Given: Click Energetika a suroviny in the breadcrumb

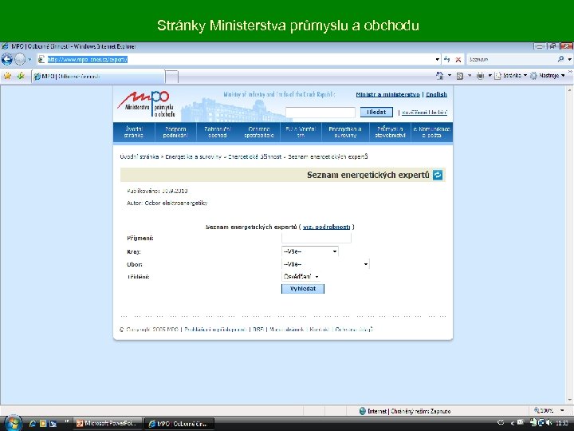Looking at the screenshot, I should 193,157.
